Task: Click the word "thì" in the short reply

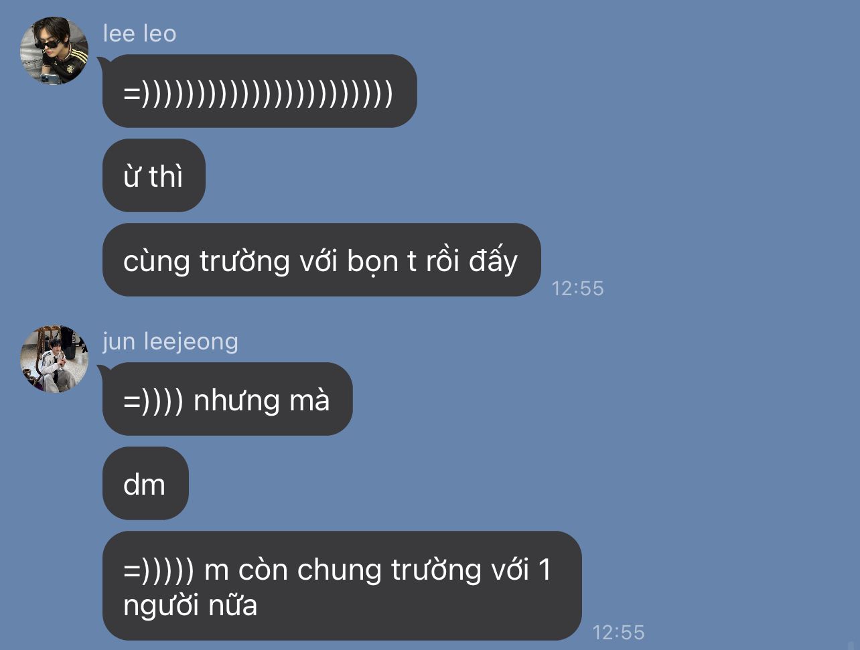Action: pyautogui.click(x=165, y=176)
